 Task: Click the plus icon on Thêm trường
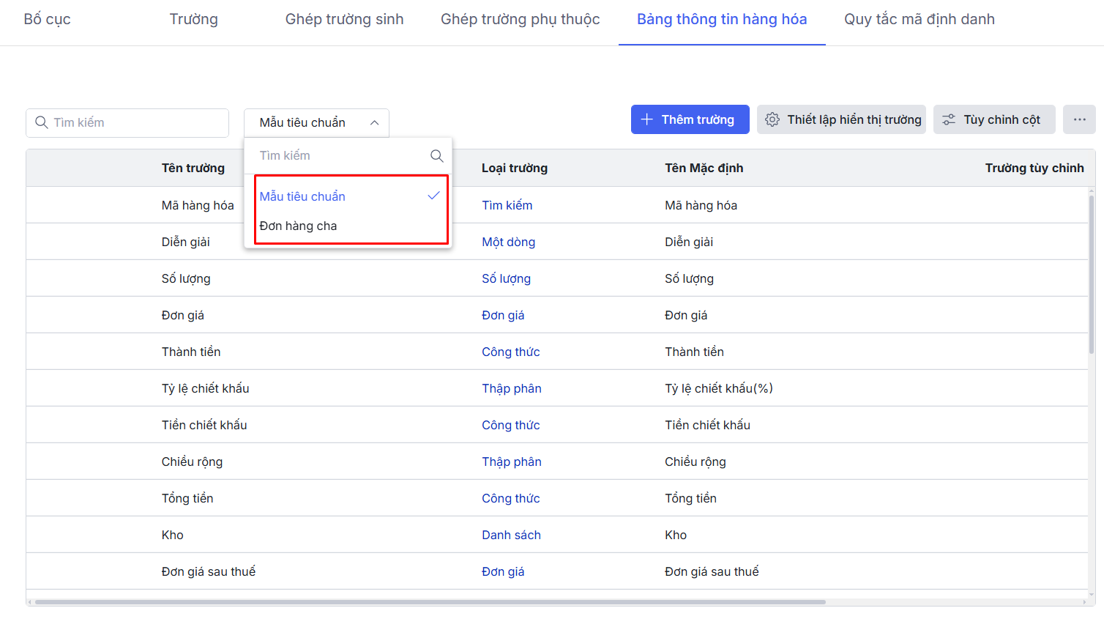646,119
